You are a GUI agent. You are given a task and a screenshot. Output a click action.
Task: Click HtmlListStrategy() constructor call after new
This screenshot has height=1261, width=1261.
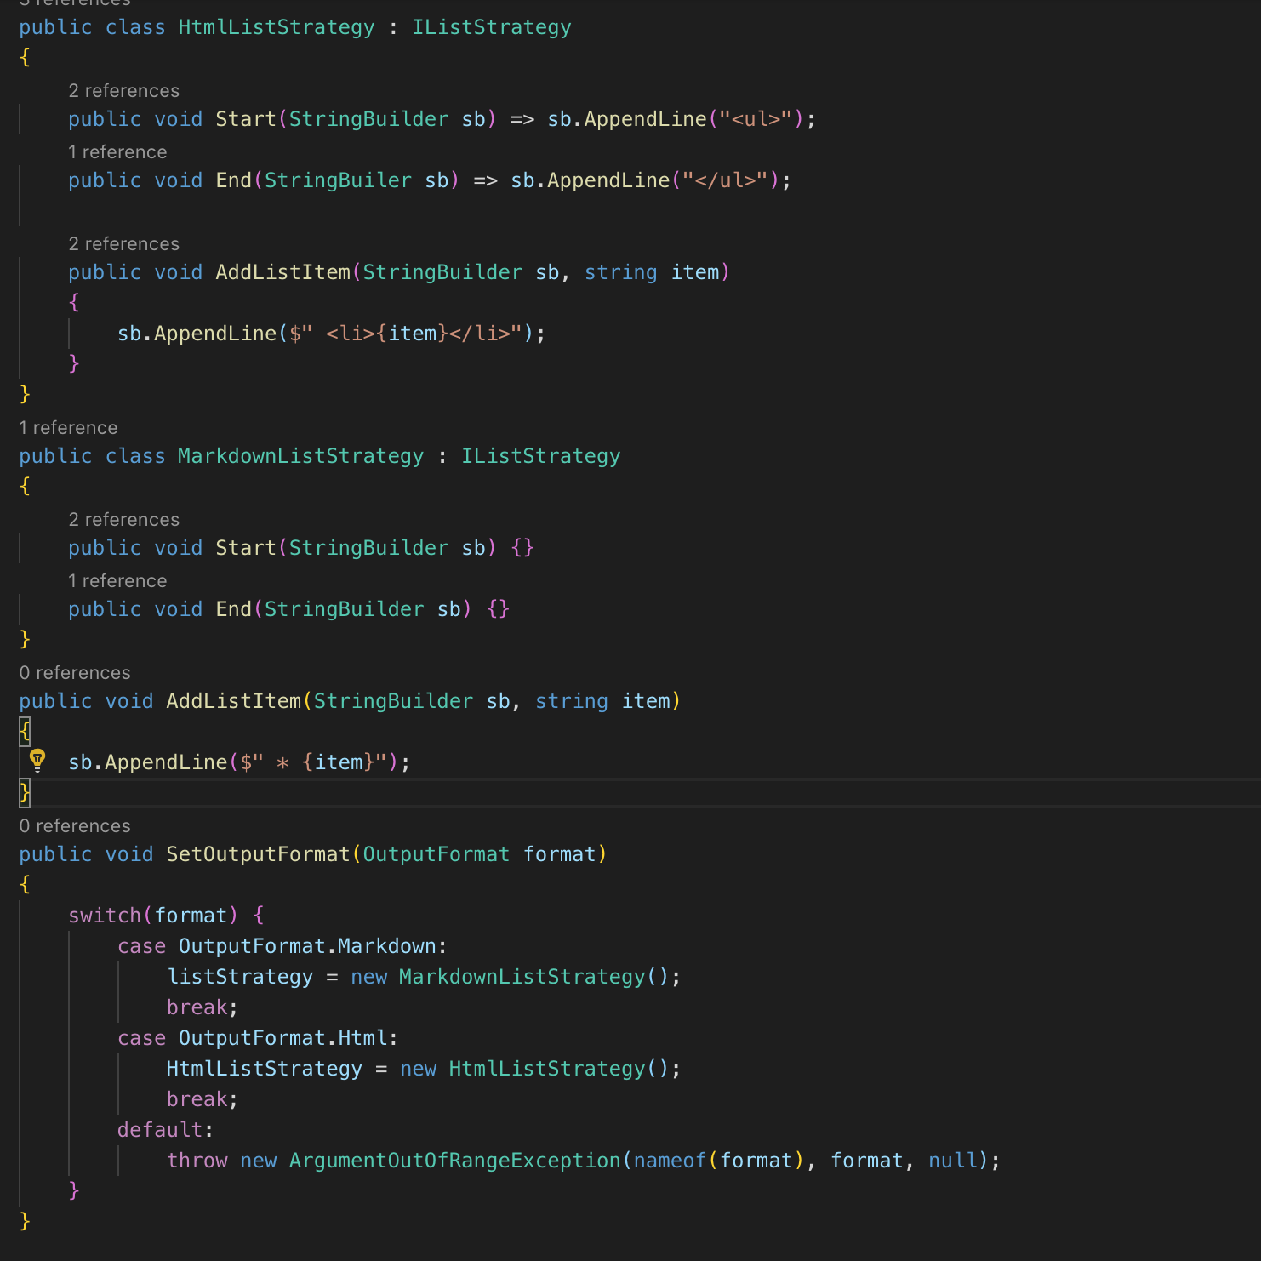coord(559,1069)
